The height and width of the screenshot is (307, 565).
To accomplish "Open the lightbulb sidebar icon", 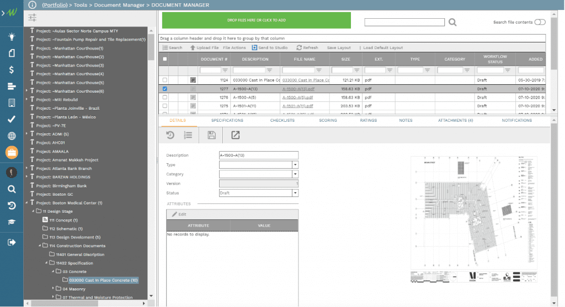I will point(12,36).
